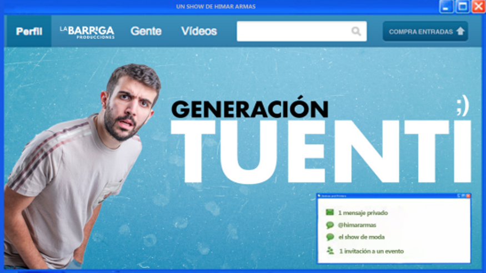This screenshot has height=273, width=486.
Task: Open the Perfil tab
Action: [x=29, y=32]
